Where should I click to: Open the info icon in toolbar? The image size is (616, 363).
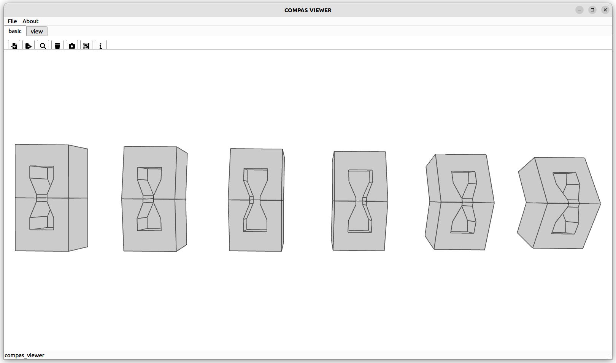point(101,46)
